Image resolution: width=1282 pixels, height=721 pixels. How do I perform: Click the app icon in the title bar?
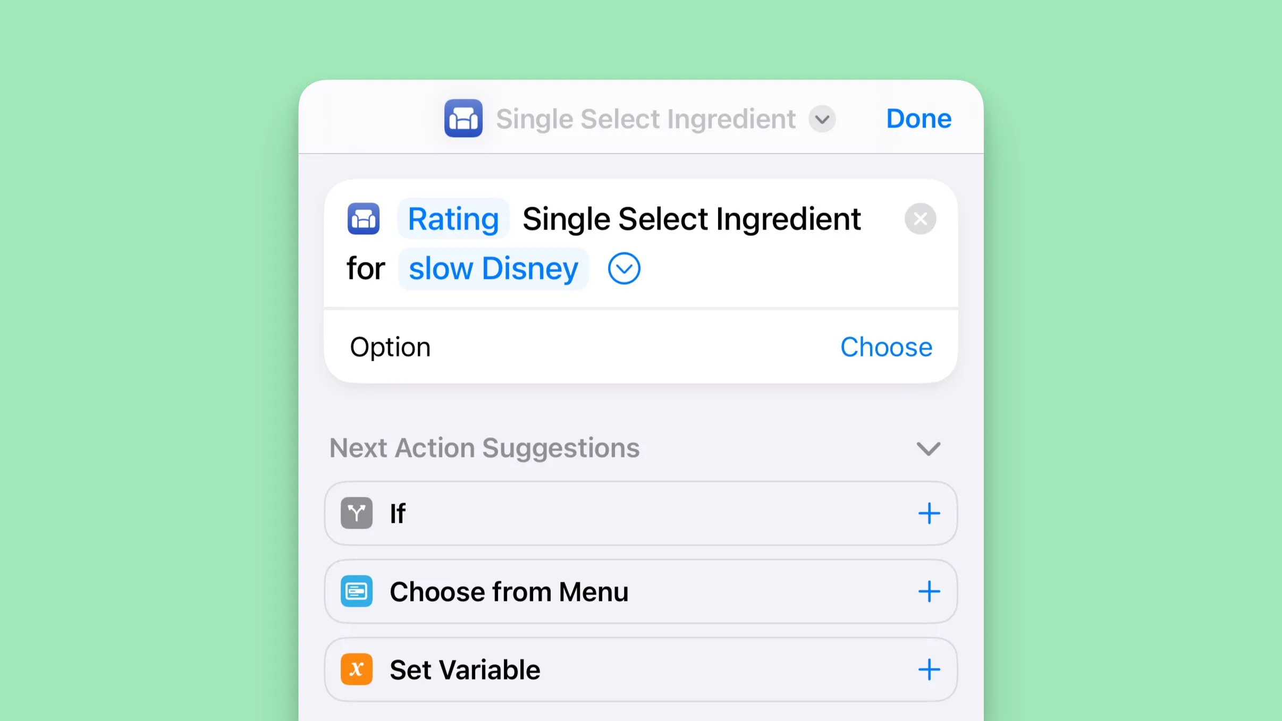point(463,118)
